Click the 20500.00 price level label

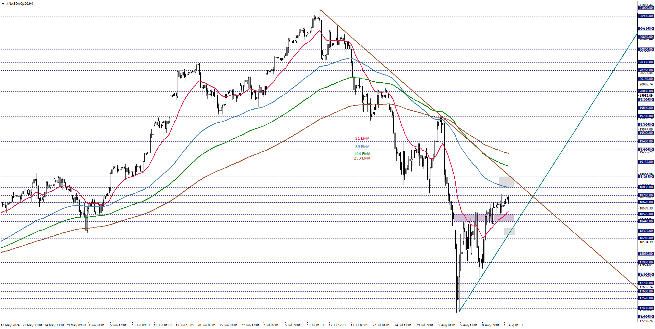646,50
